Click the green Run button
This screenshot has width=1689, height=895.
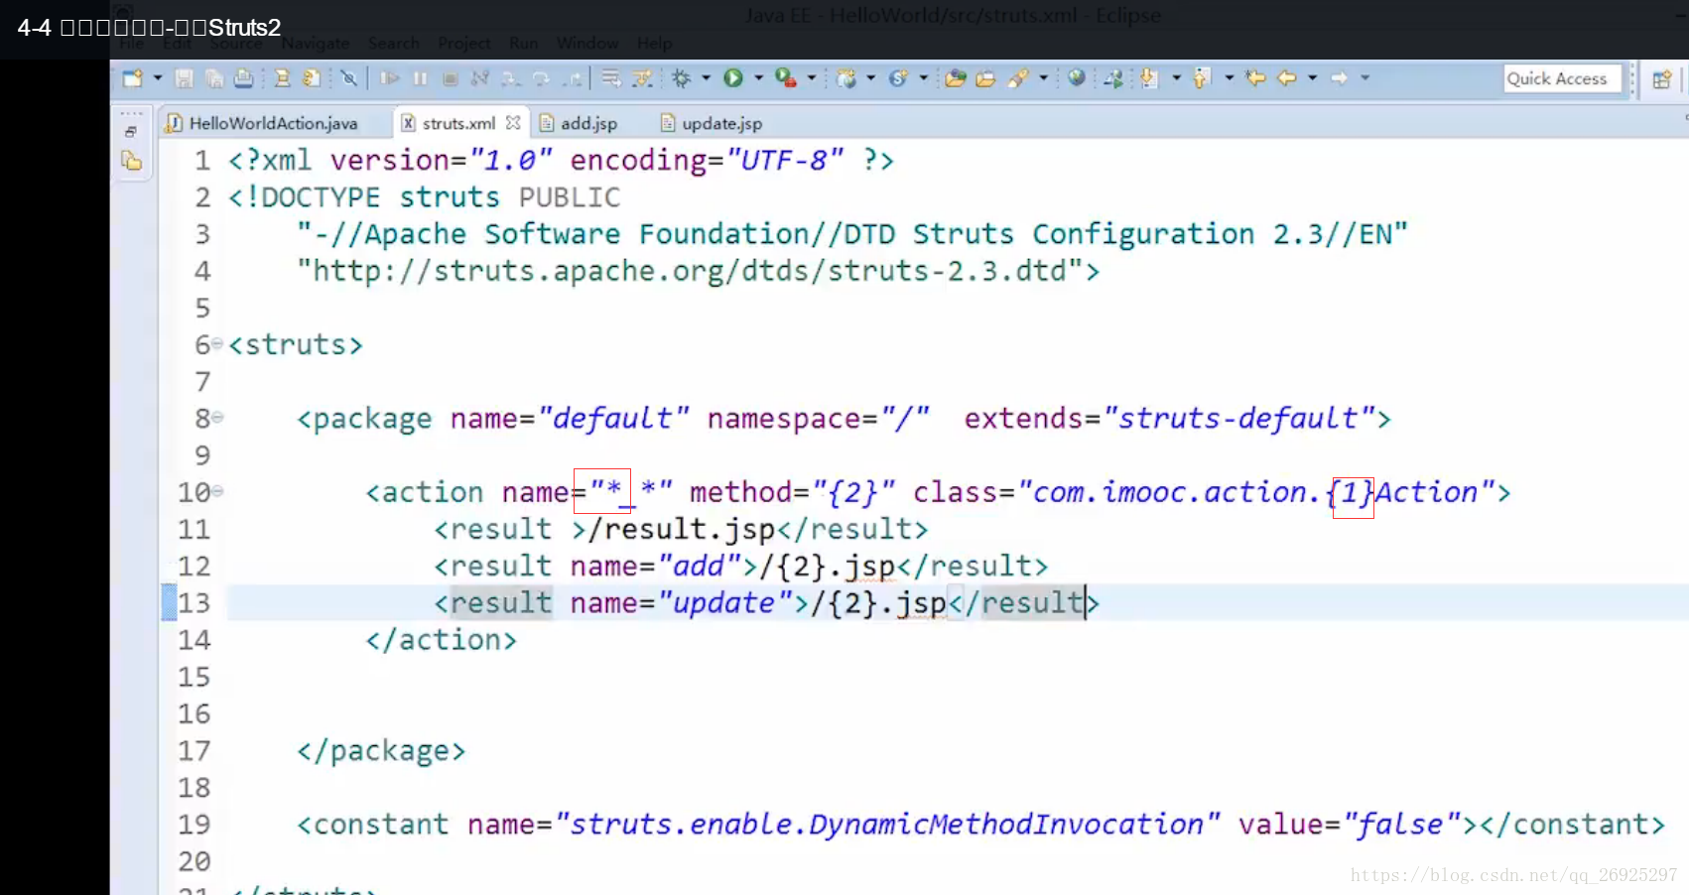pos(733,77)
